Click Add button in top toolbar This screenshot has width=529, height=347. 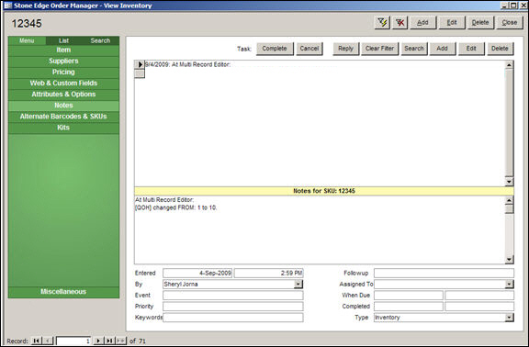click(x=422, y=23)
